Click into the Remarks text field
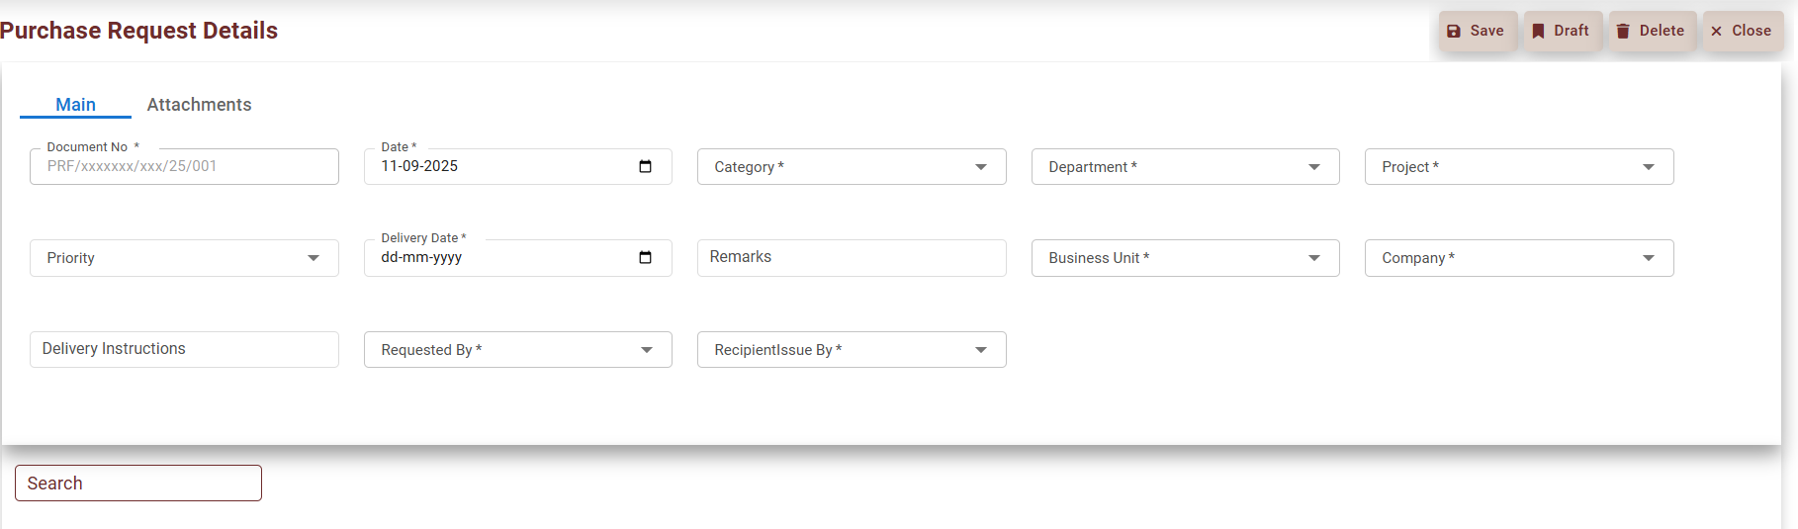The height and width of the screenshot is (529, 1798). pyautogui.click(x=851, y=257)
